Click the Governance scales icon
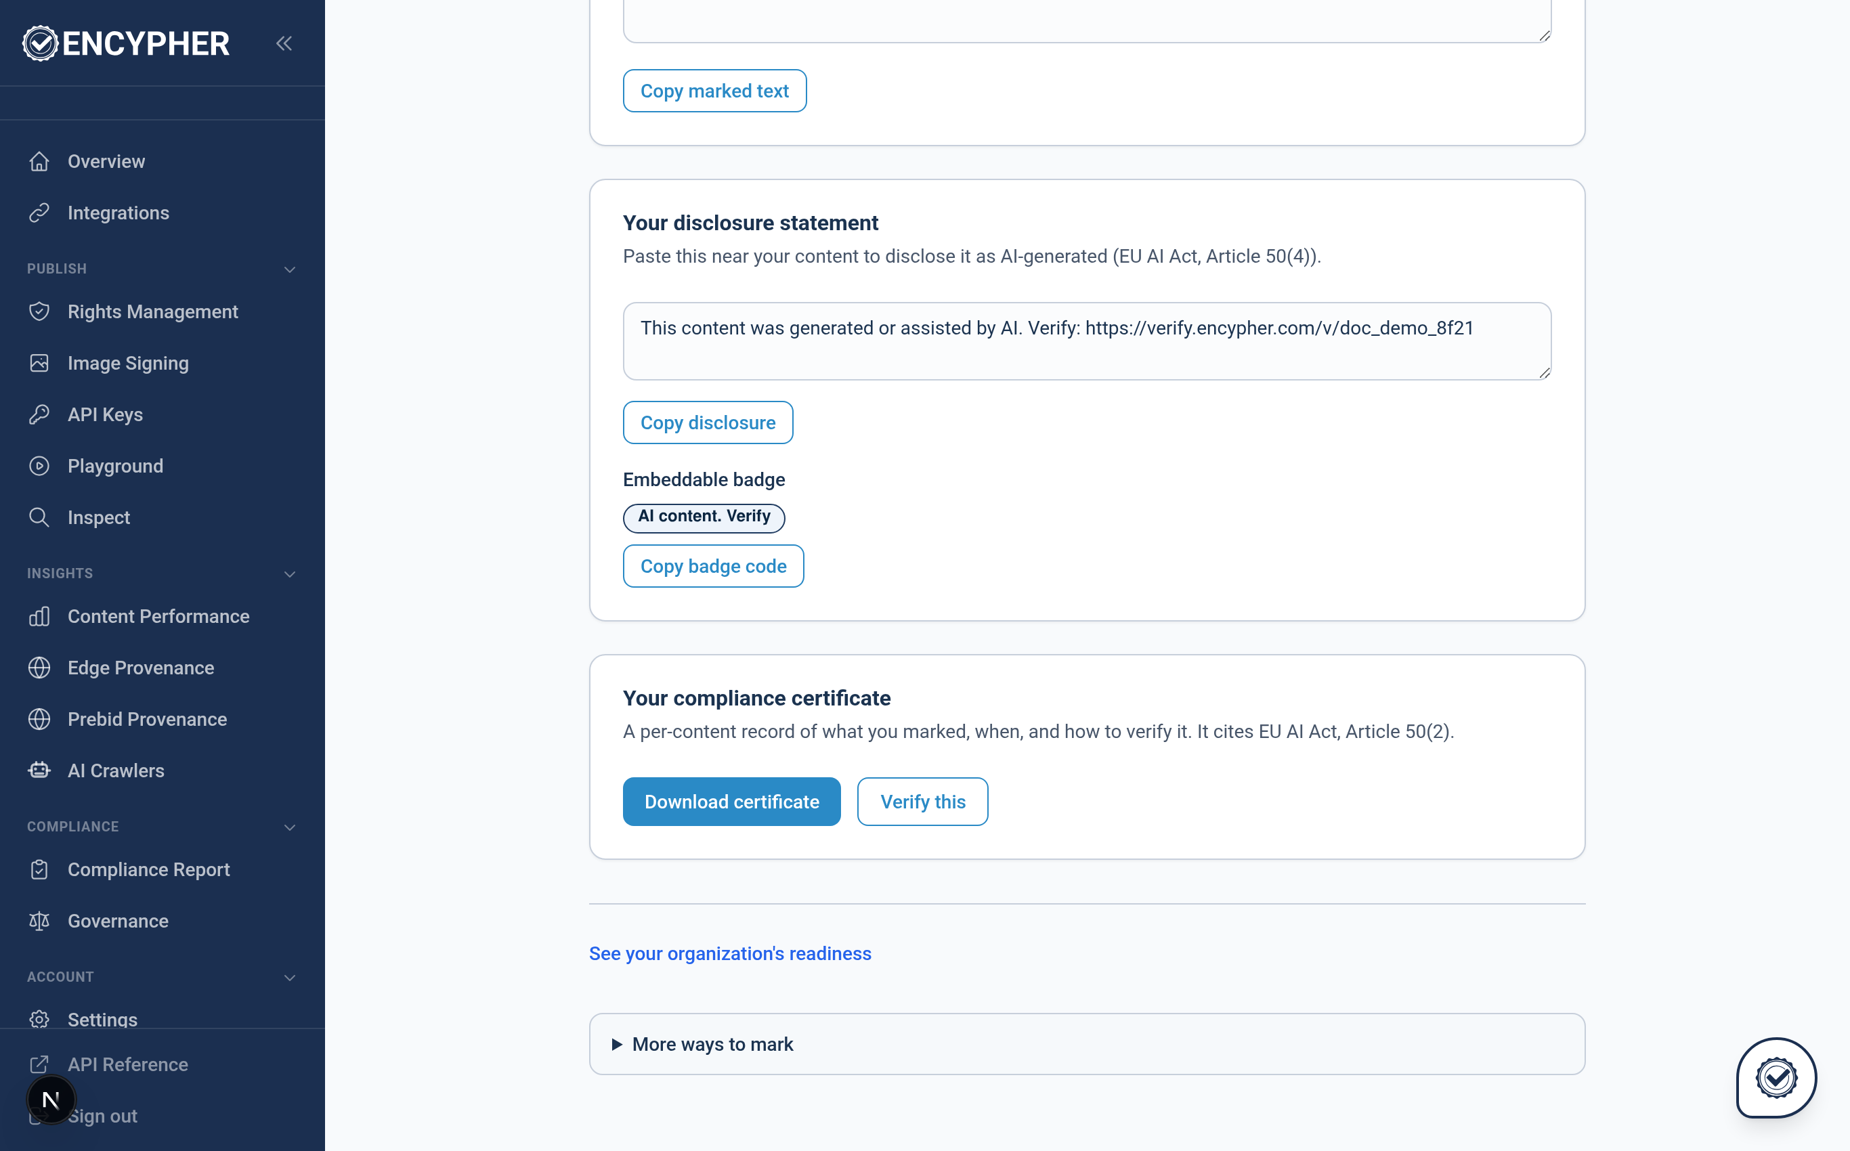The width and height of the screenshot is (1850, 1151). tap(39, 920)
